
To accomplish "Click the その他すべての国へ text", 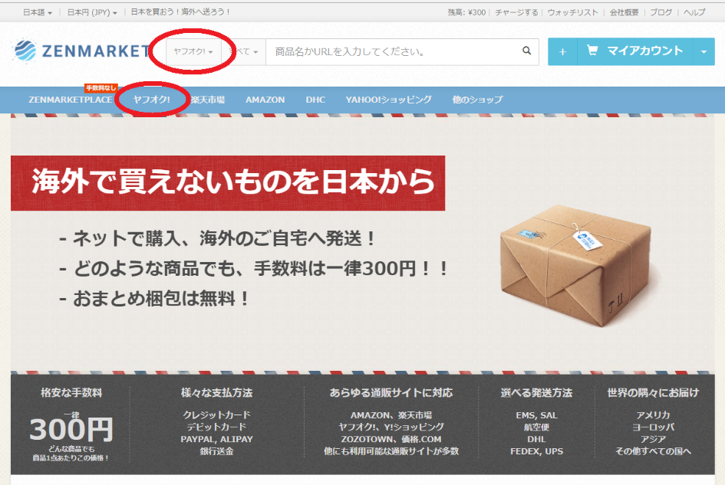I will tap(653, 451).
